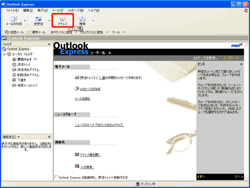Close the フォルダ folder pane
This screenshot has height=188, width=250.
49,44
